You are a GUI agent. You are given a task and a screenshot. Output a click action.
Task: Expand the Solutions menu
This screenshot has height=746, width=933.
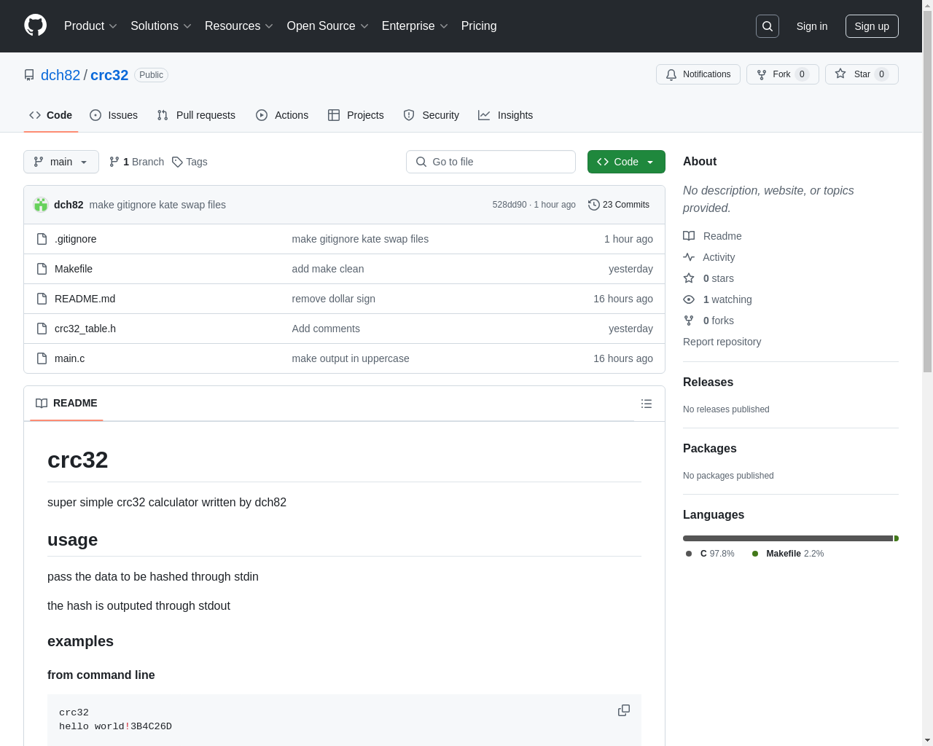[161, 26]
